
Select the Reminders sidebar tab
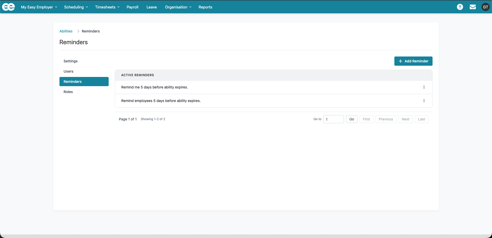click(84, 82)
